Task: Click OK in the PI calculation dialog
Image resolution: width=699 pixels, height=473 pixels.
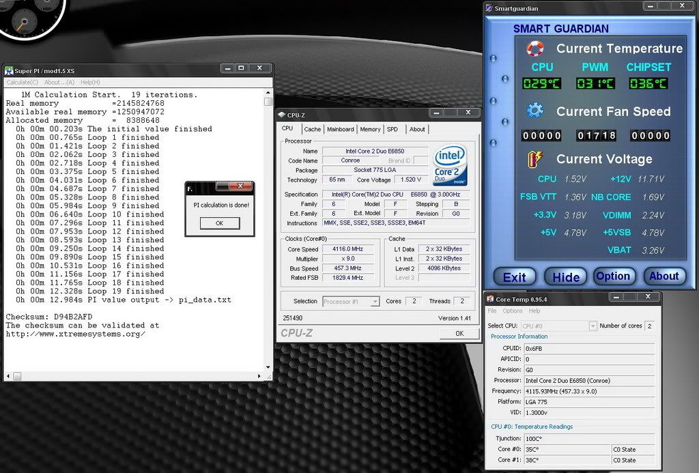Action: (x=220, y=223)
